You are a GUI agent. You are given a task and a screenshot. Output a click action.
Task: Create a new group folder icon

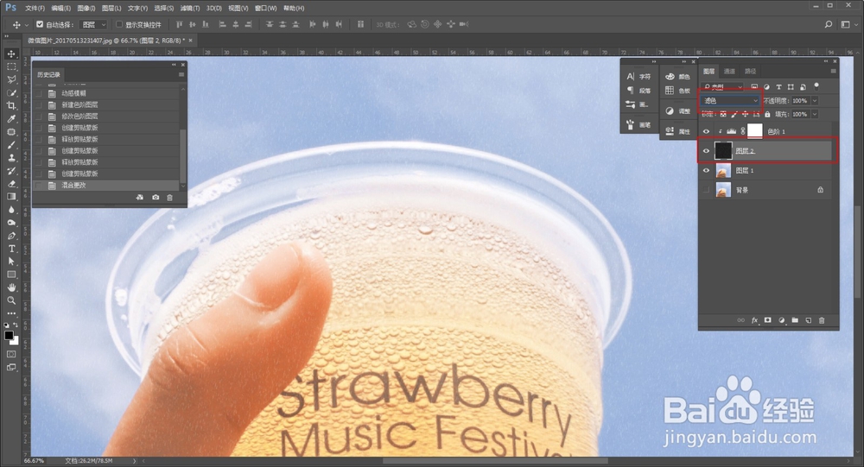coord(795,320)
